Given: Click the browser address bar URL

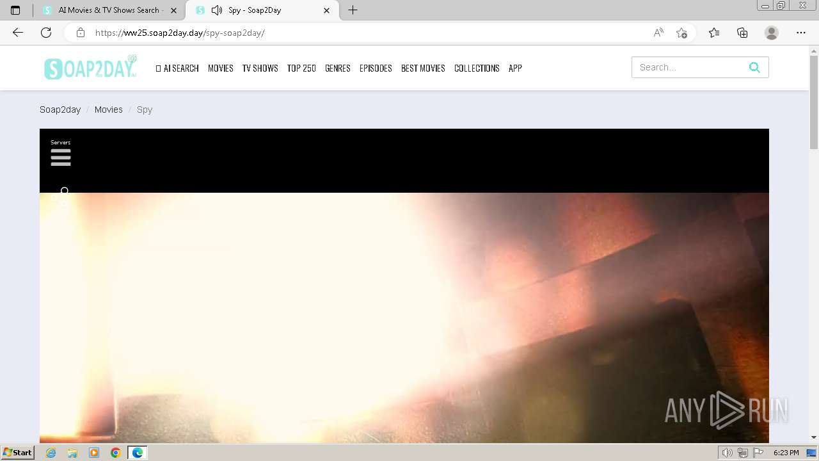Looking at the screenshot, I should [x=180, y=33].
